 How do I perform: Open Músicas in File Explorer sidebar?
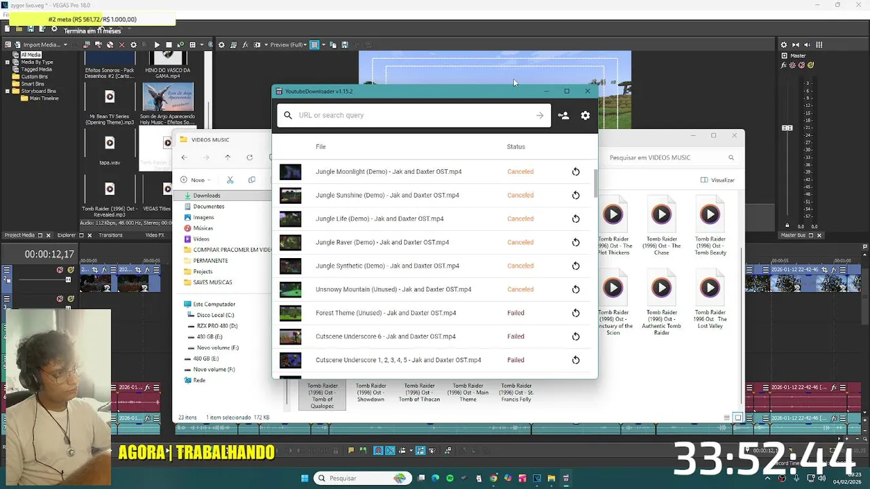coord(203,228)
